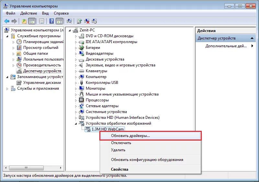
Task: Expand the Службы и приложения node
Action: (7, 89)
